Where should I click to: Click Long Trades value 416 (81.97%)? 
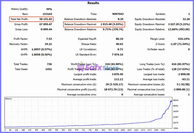click(181, 64)
